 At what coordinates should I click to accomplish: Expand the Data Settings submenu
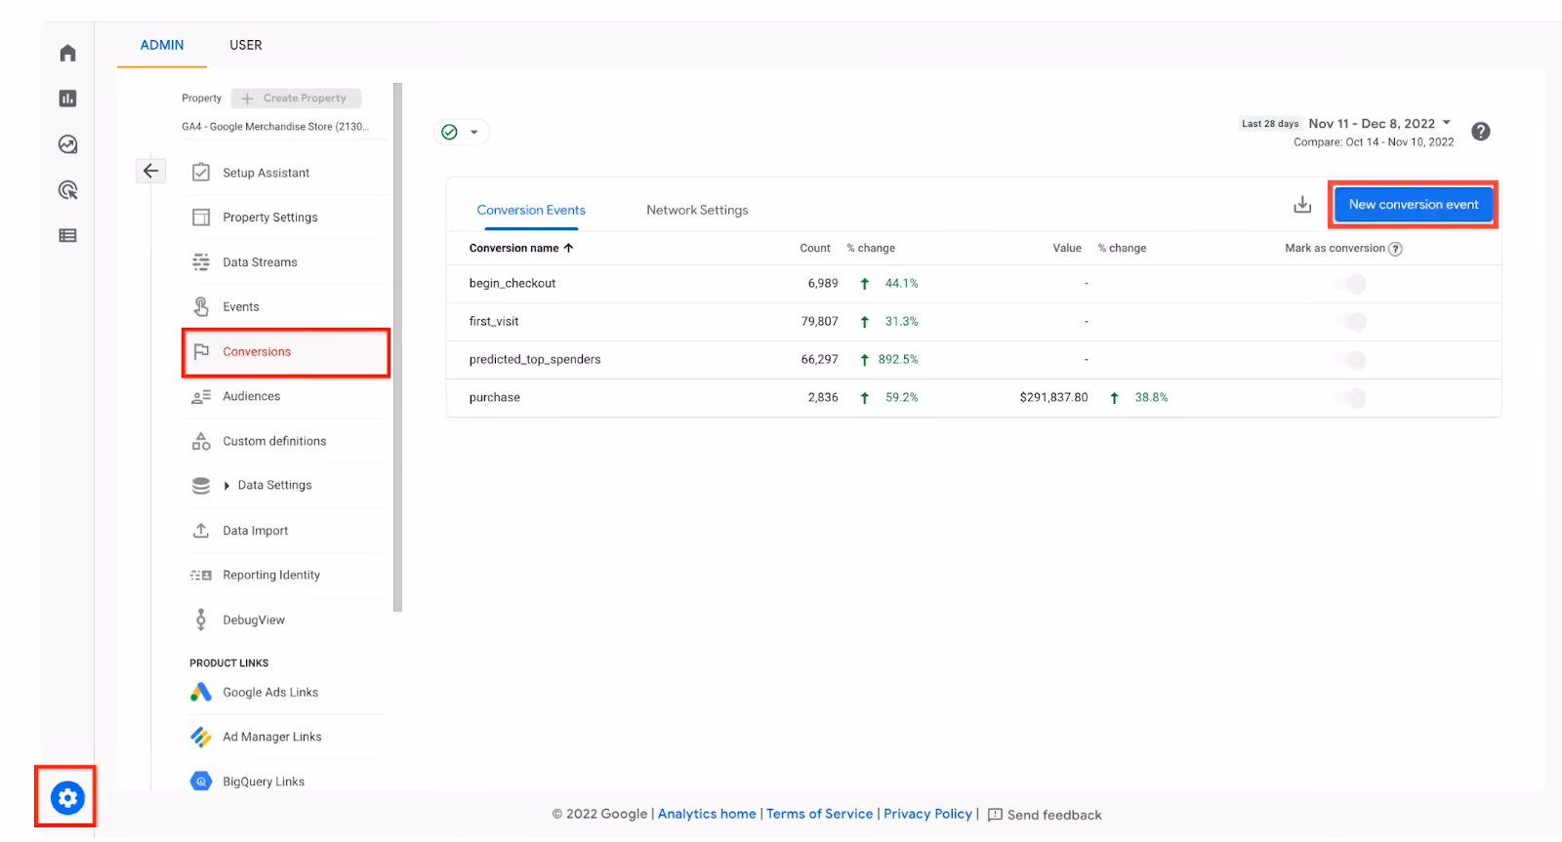point(227,486)
